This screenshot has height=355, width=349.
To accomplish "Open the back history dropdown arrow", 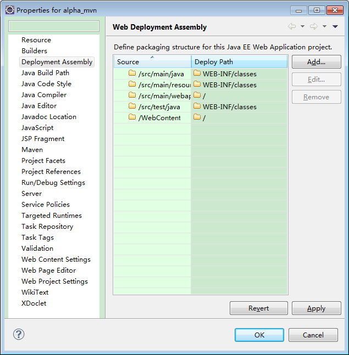I will coord(302,26).
